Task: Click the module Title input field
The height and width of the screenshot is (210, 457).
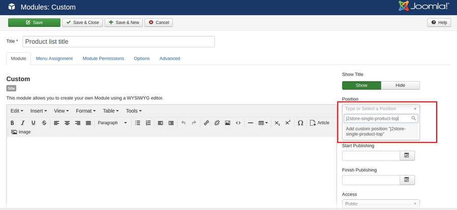Action: [x=118, y=42]
